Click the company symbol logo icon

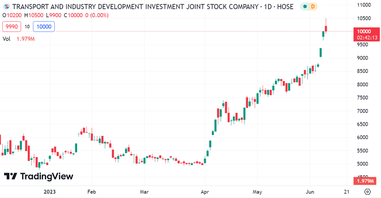(x=7, y=7)
